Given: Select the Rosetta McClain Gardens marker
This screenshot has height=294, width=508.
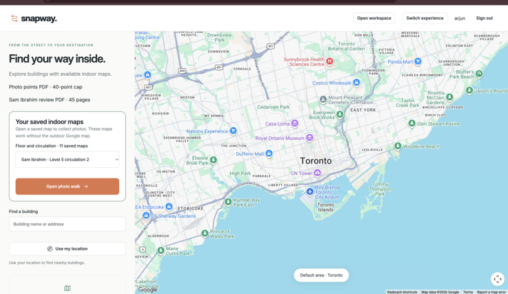Looking at the screenshot, I should (449, 97).
